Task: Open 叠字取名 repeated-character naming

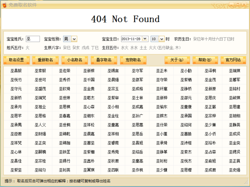Action: pyautogui.click(x=104, y=60)
